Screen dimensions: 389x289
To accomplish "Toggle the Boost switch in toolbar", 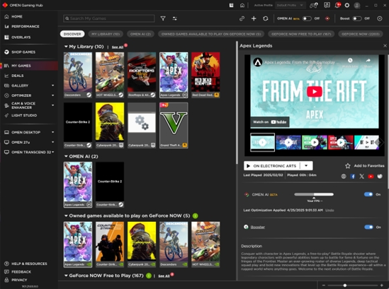I will pyautogui.click(x=356, y=18).
